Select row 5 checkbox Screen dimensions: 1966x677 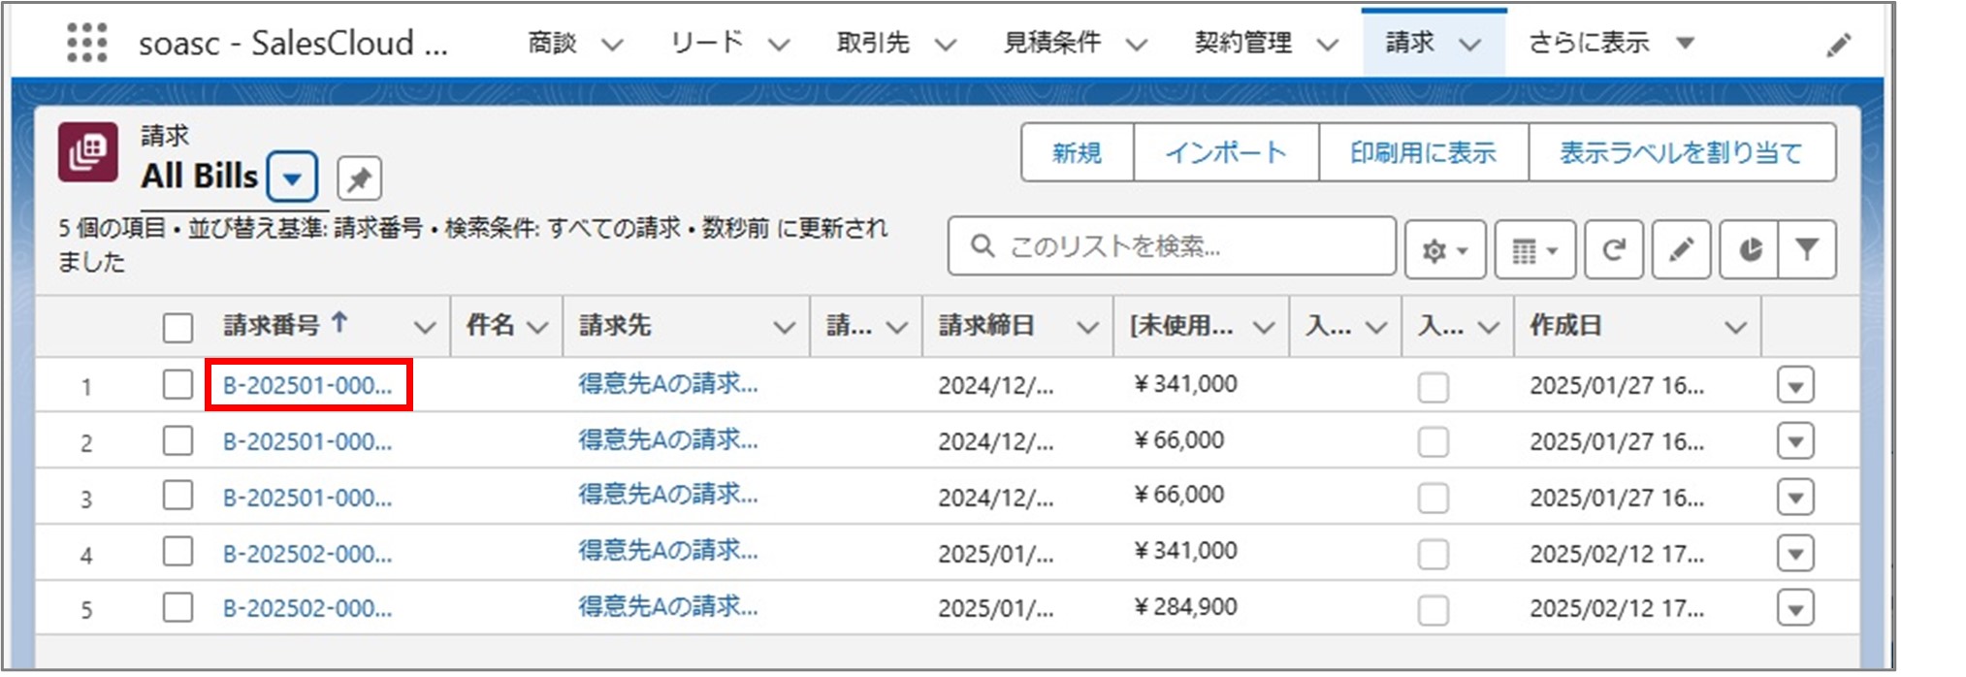[x=177, y=608]
